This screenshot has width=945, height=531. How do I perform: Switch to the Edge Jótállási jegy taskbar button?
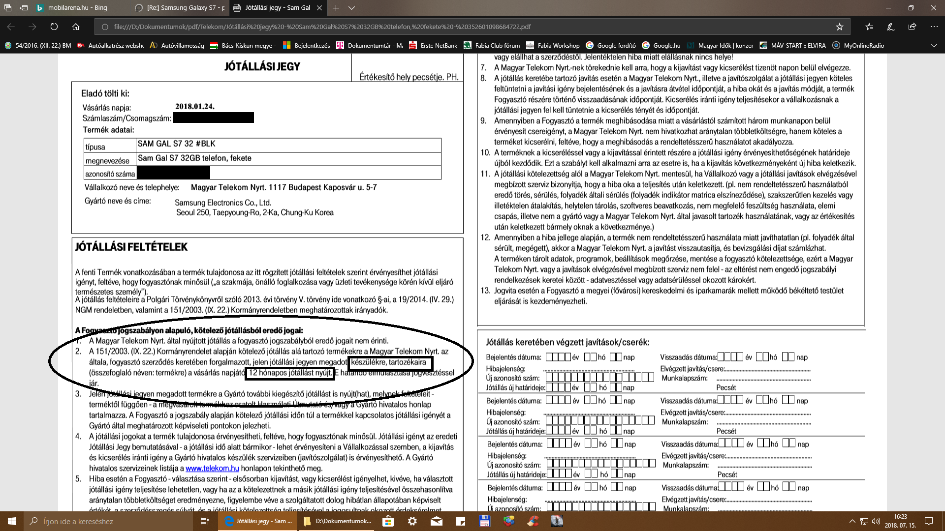pos(258,521)
